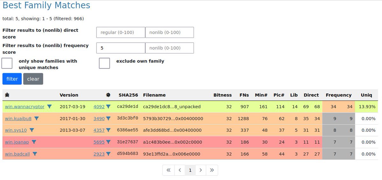
Task: Focus the direct score regular input field
Action: (x=121, y=32)
